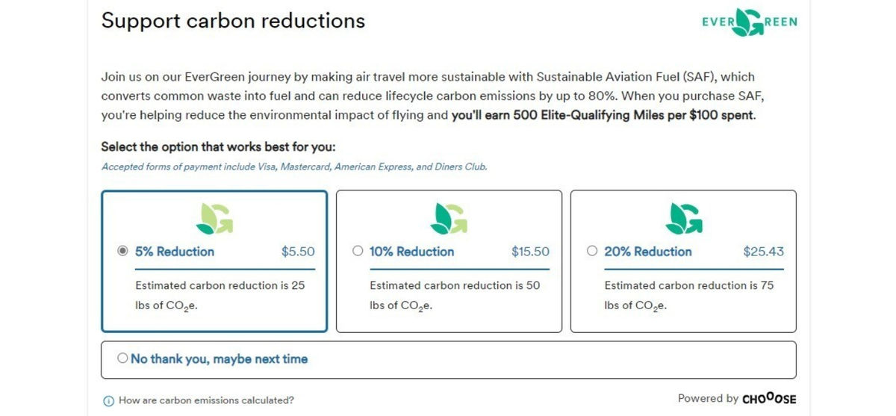This screenshot has width=896, height=416.
Task: Click the EverGreen logo in header
Action: 749,22
